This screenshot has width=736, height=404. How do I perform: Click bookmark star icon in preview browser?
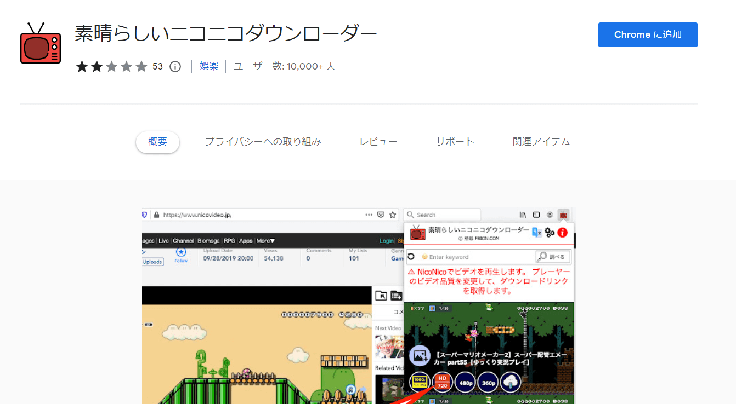tap(393, 215)
